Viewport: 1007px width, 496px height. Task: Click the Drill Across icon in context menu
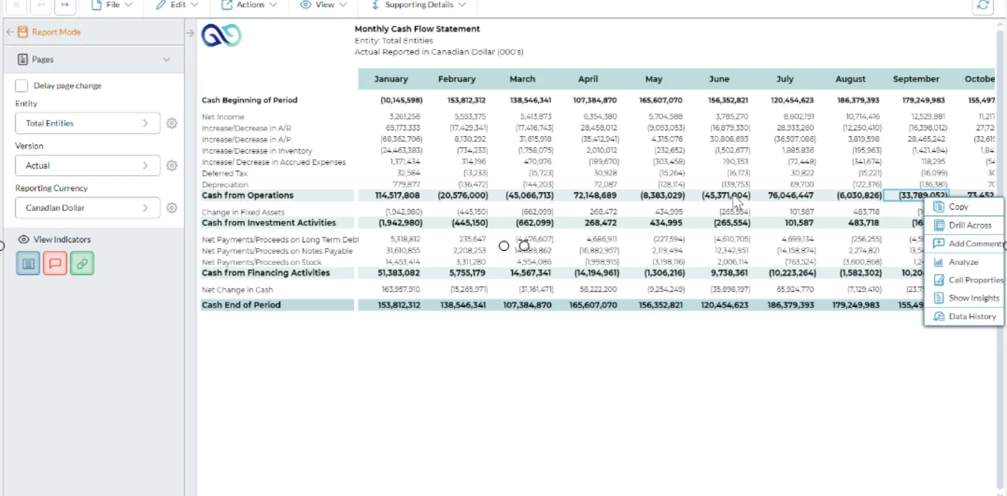[939, 225]
